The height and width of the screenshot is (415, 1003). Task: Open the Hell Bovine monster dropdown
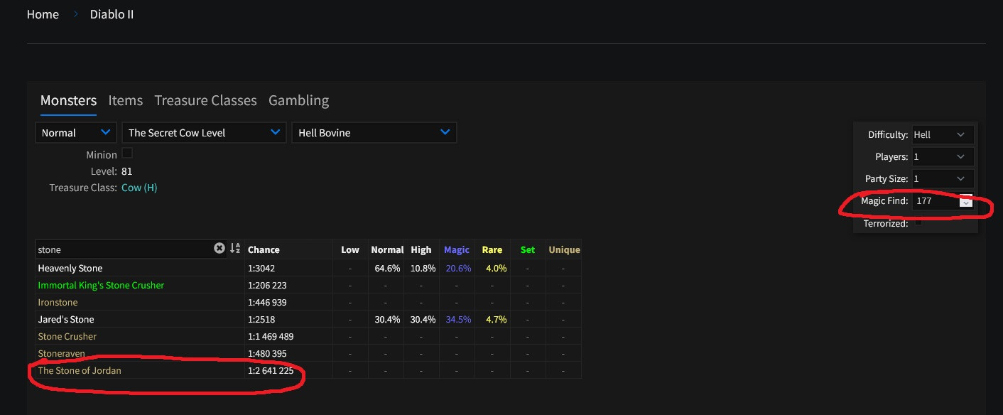point(374,133)
